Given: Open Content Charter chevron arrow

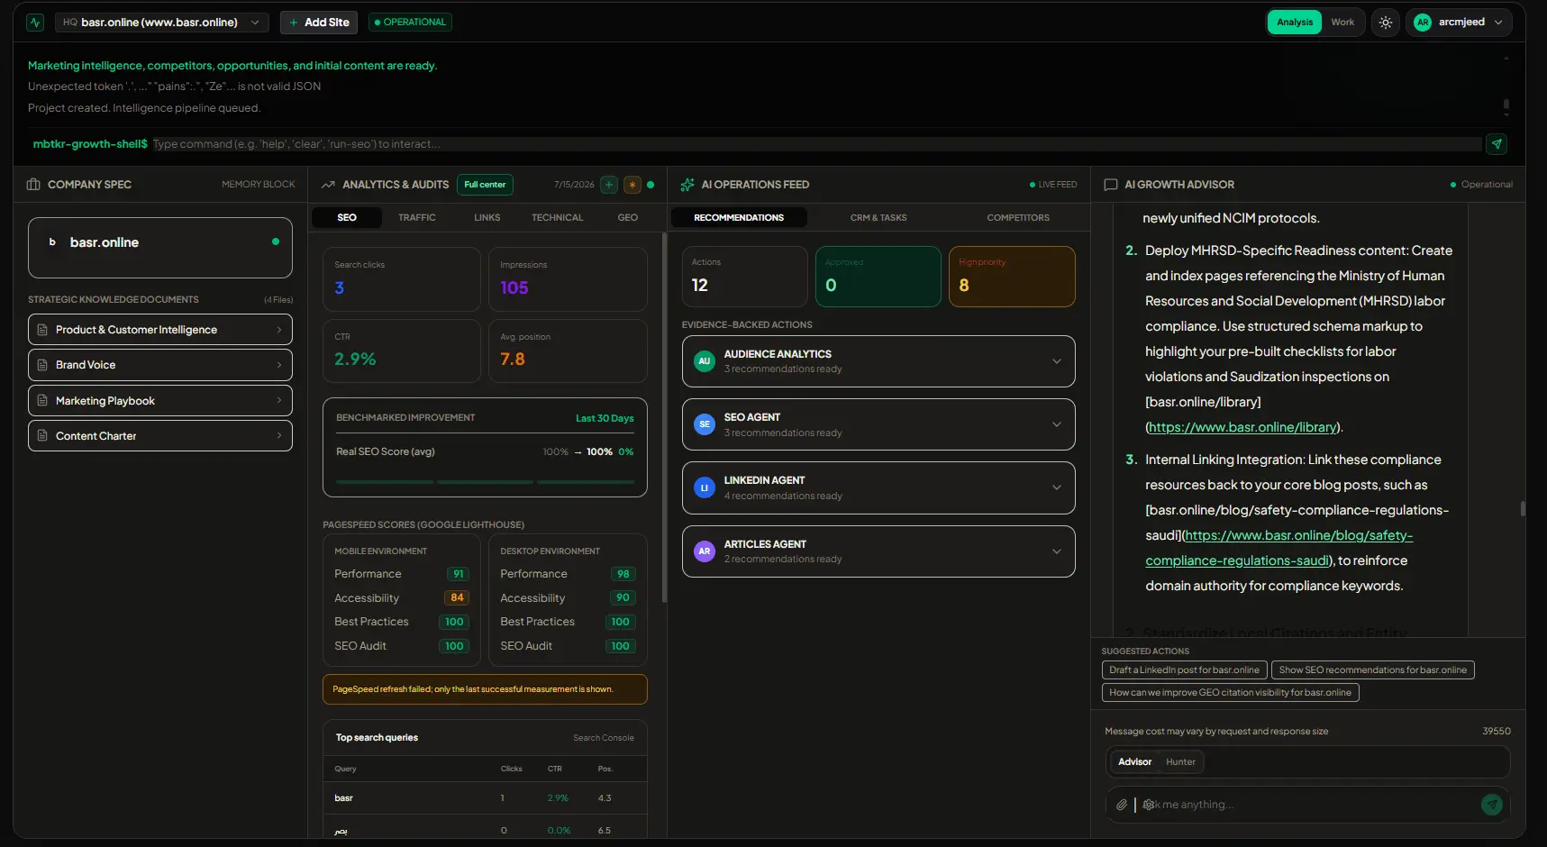Looking at the screenshot, I should [279, 436].
